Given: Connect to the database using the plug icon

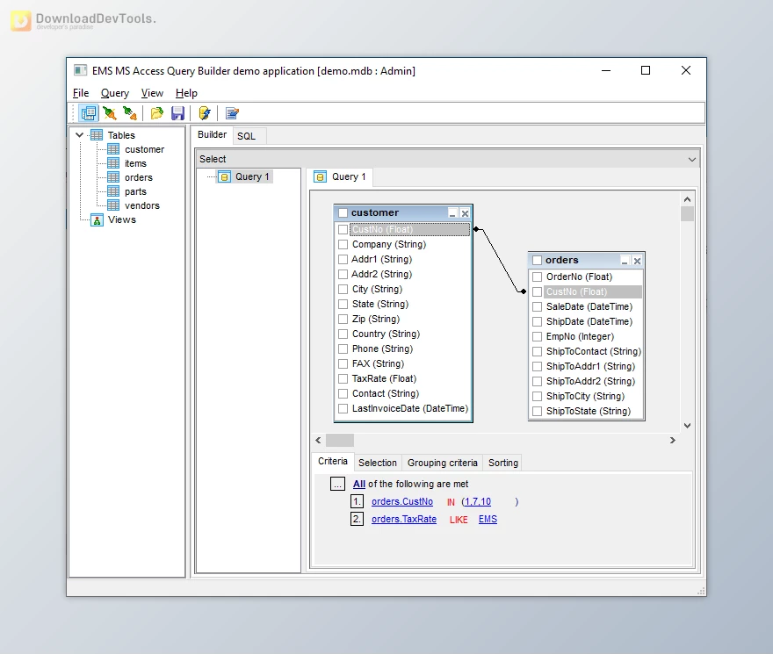Looking at the screenshot, I should [110, 112].
